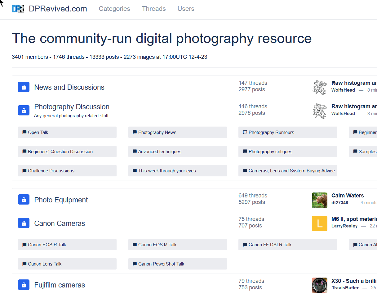Screen dimensions: 377x298
Task: Open the Photography Discussion category
Action: [72, 107]
